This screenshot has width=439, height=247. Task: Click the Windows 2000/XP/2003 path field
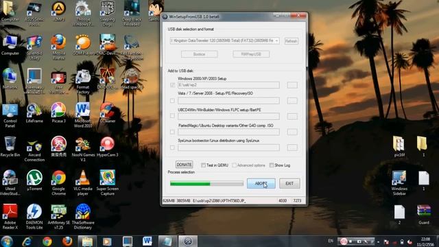pyautogui.click(x=228, y=85)
